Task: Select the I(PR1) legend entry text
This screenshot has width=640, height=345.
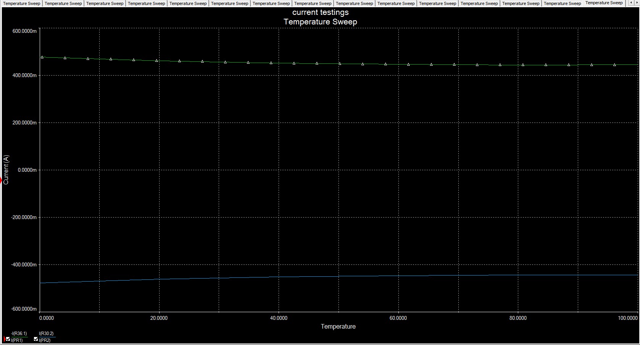Action: pos(17,340)
